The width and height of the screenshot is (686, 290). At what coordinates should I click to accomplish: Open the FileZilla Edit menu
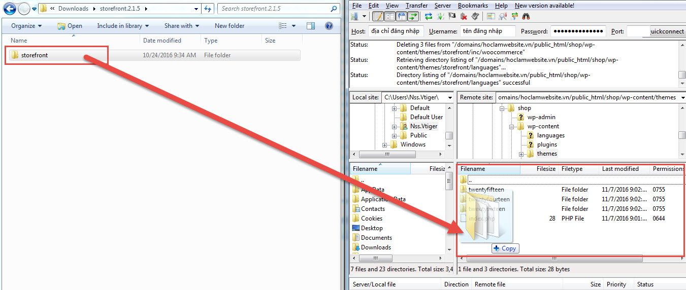pyautogui.click(x=374, y=5)
